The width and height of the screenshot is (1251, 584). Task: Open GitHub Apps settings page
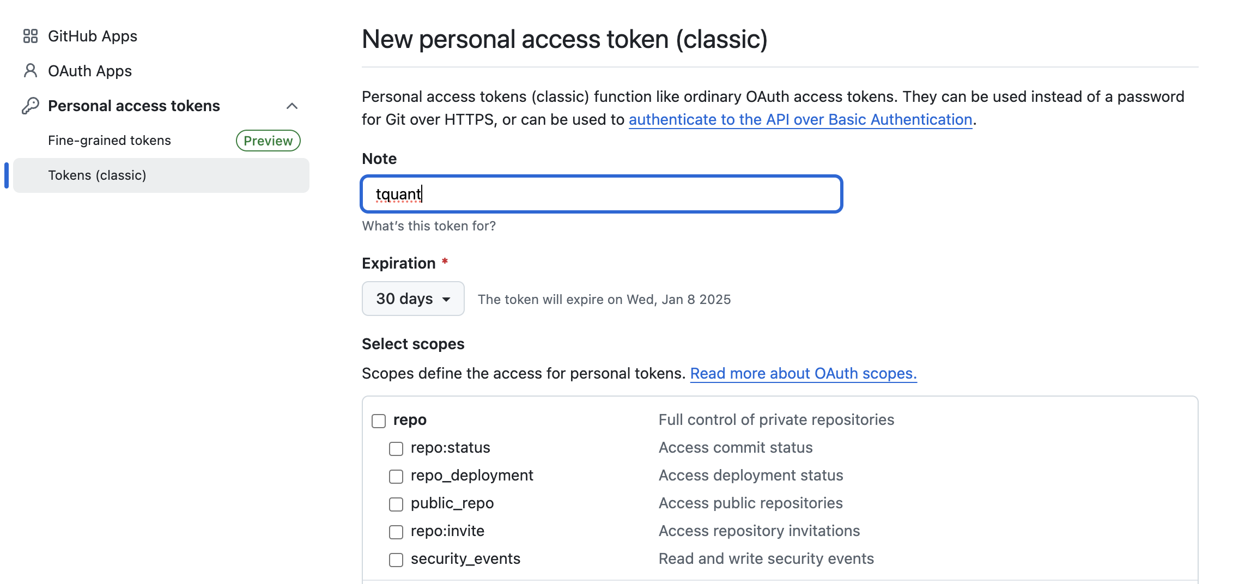[x=93, y=36]
